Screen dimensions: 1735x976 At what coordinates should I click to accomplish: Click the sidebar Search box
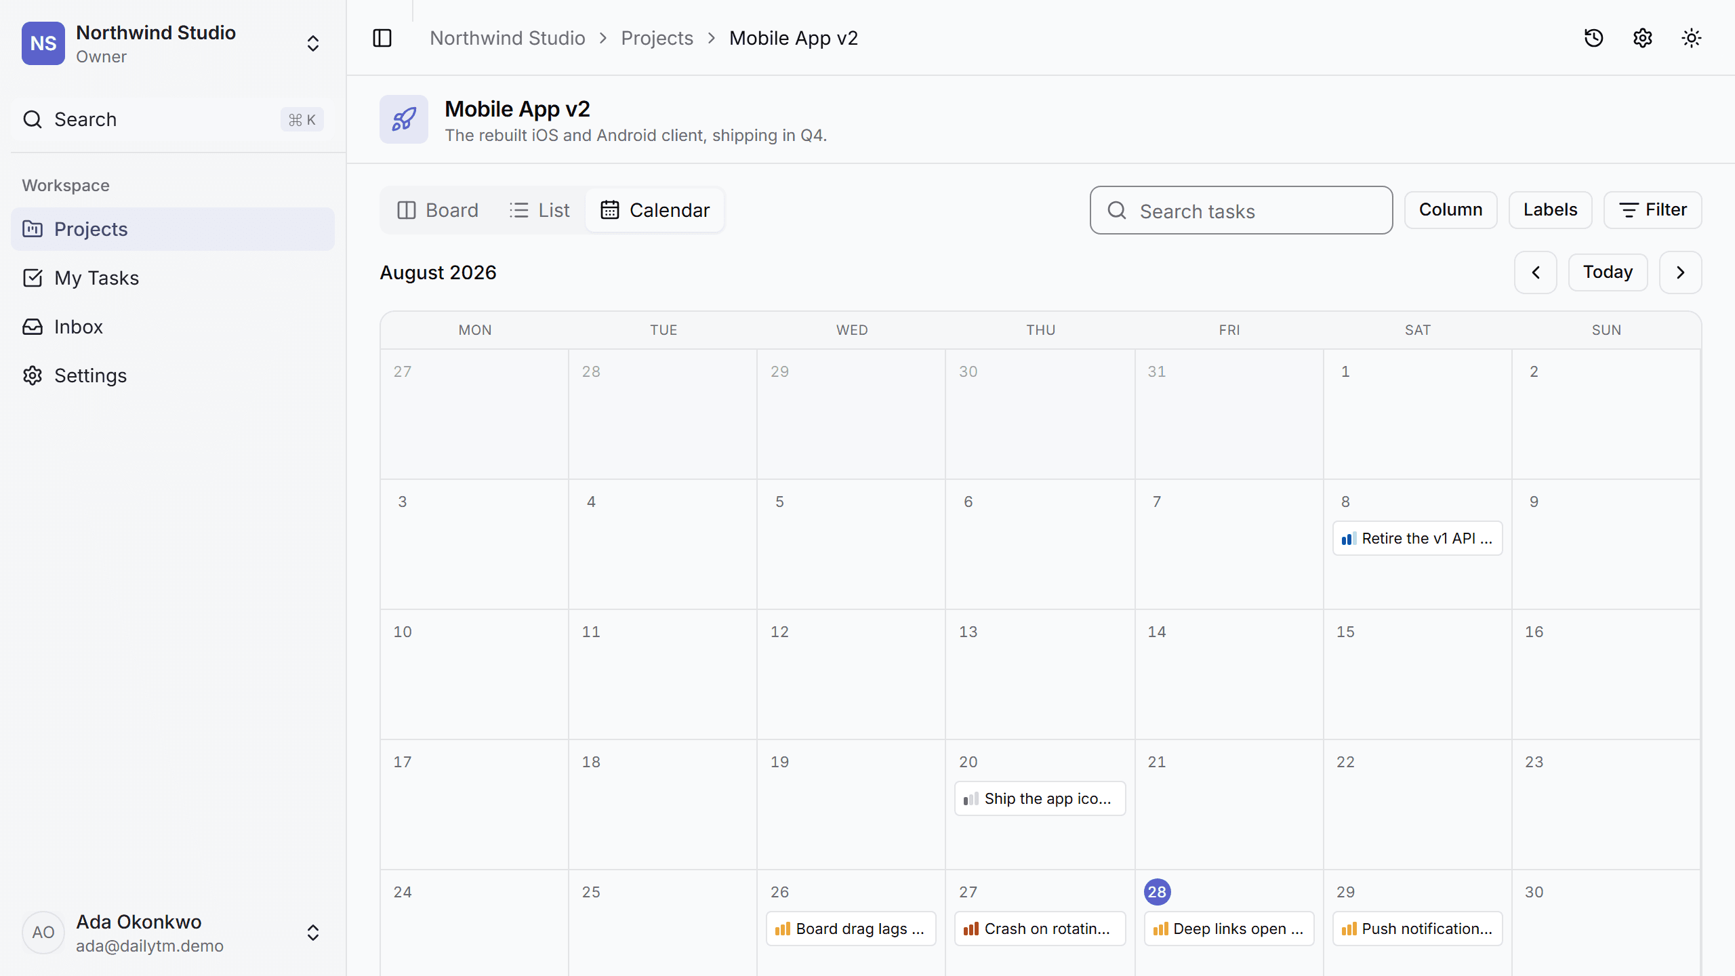coord(173,119)
